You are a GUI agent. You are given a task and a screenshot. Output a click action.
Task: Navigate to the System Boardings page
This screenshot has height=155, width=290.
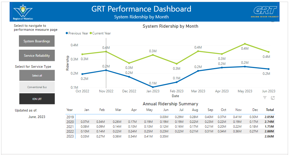click(x=37, y=41)
